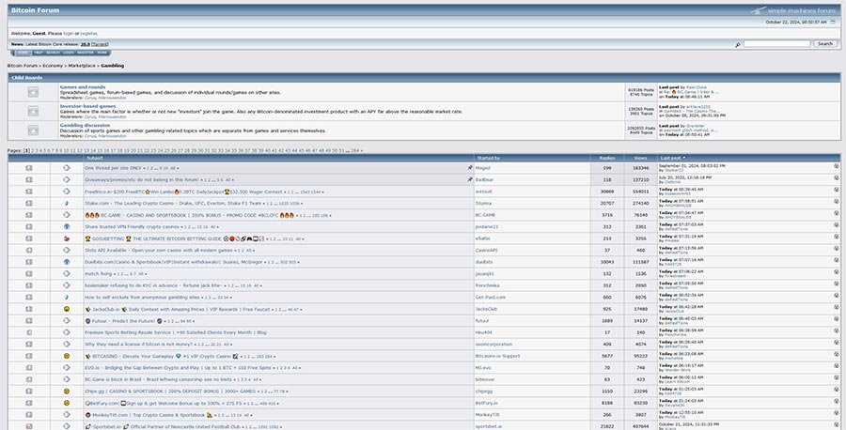Image resolution: width=846 pixels, height=430 pixels.
Task: Open the Gambling discussion board link
Action: click(x=85, y=125)
